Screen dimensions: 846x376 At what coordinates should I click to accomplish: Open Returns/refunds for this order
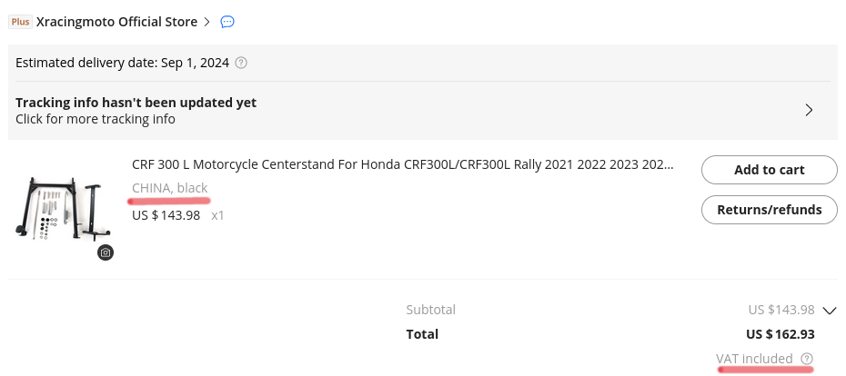769,210
